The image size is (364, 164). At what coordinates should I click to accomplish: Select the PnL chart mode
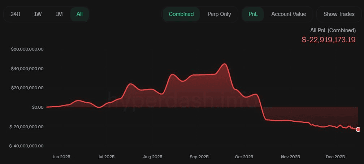click(x=253, y=14)
